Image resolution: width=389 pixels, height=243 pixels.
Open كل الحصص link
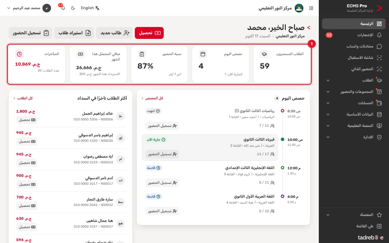[x=152, y=98]
